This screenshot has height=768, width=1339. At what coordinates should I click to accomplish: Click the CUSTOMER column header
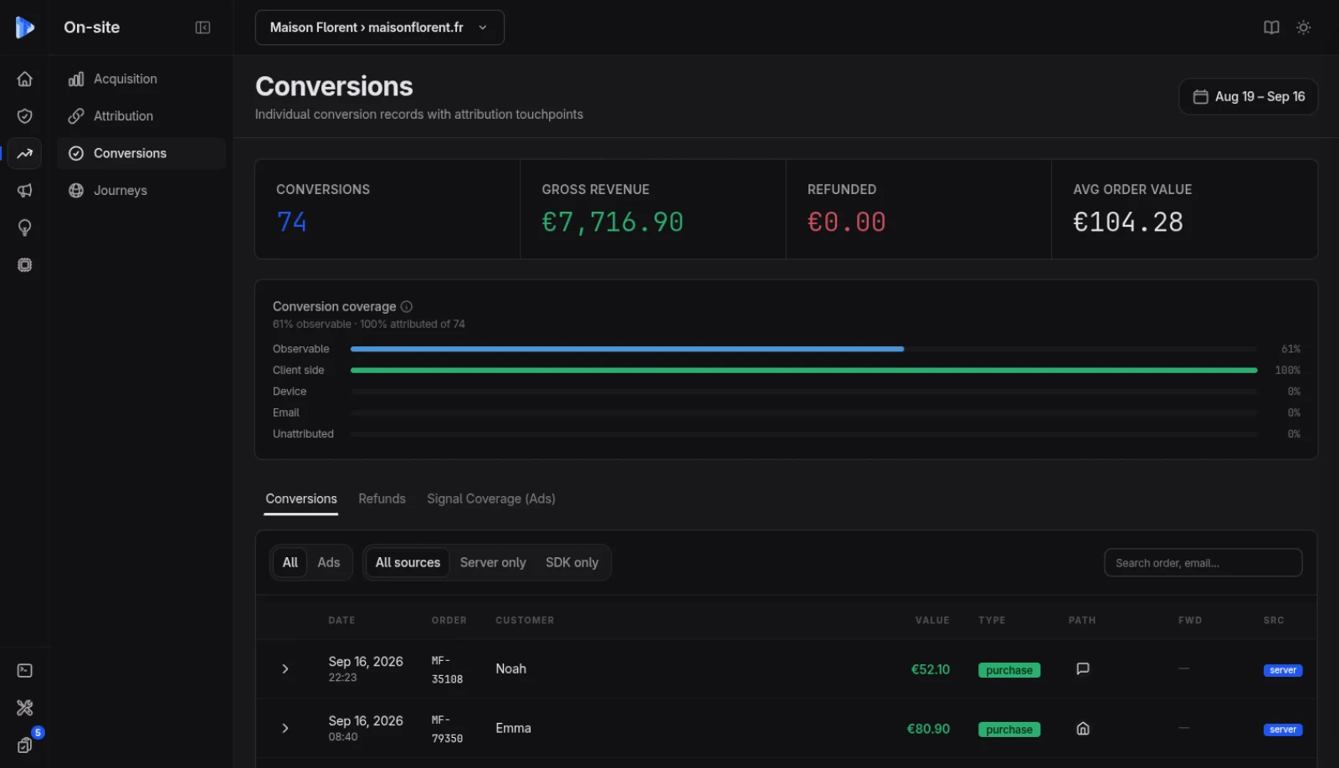coord(525,620)
